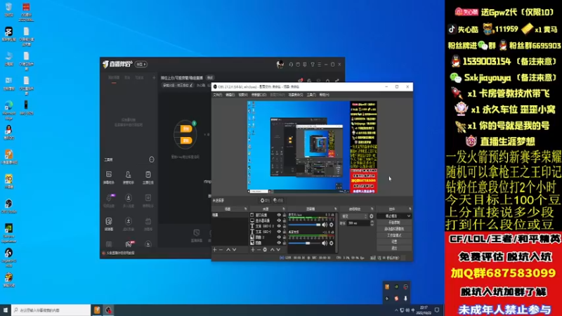
Task: Open second toolbox tool with person icon
Action: pos(129,177)
